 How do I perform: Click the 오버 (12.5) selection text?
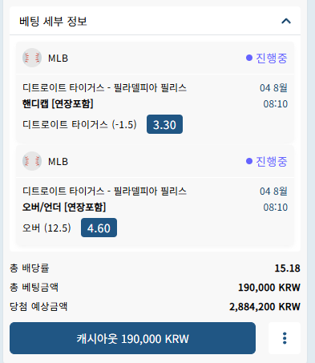46,228
